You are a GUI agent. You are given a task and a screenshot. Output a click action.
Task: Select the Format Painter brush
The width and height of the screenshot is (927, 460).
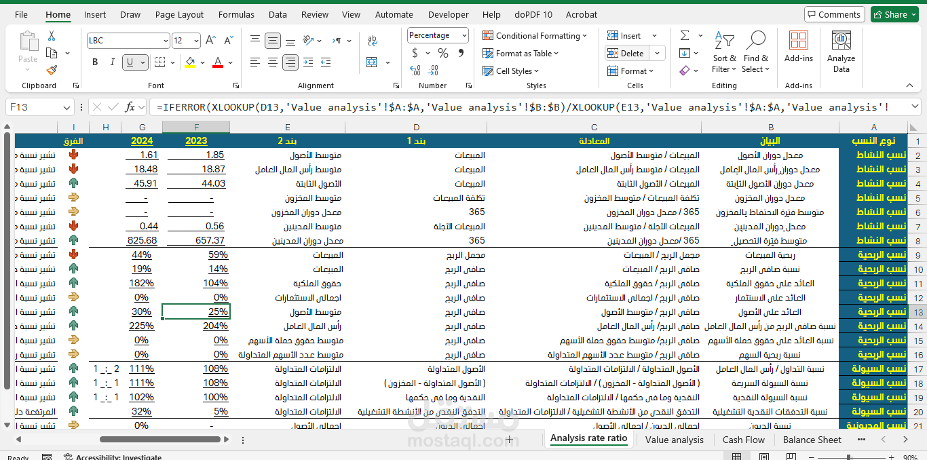(x=52, y=70)
